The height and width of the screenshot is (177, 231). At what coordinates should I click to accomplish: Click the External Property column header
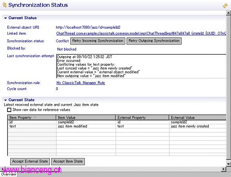[x=142, y=118]
